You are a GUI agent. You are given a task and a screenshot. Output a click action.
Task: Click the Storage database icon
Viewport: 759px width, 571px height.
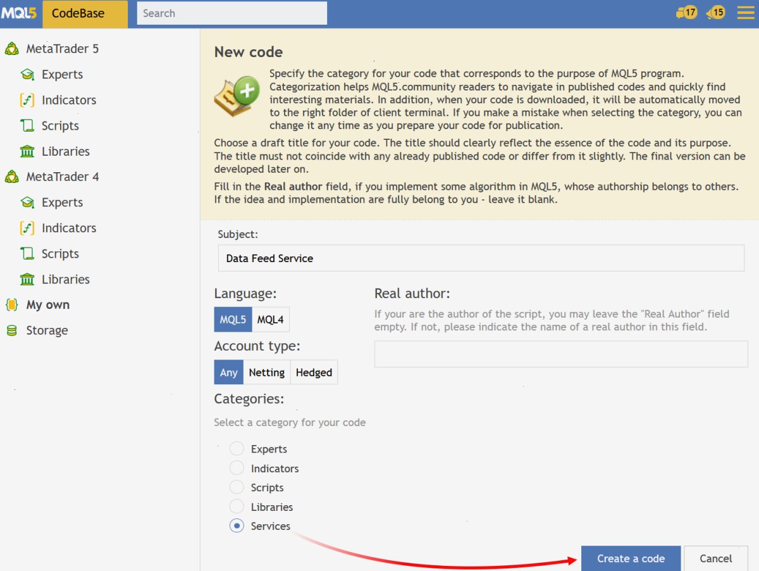click(11, 330)
